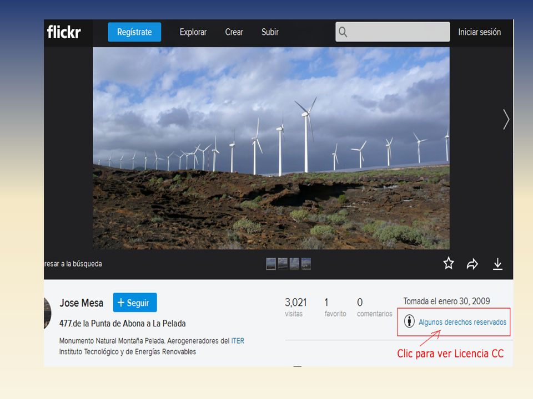The image size is (533, 399).
Task: Click the + Seguir follow button
Action: [x=135, y=303]
